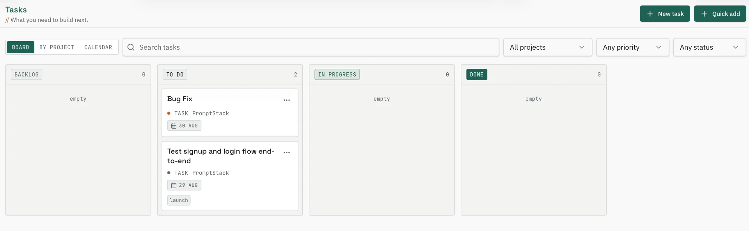Viewport: 749px width, 231px height.
Task: Click the orange priority dot on Bug Fix
Action: point(169,113)
